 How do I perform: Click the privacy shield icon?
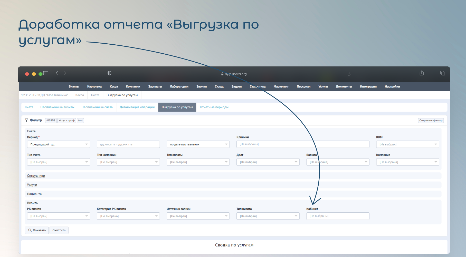click(109, 73)
